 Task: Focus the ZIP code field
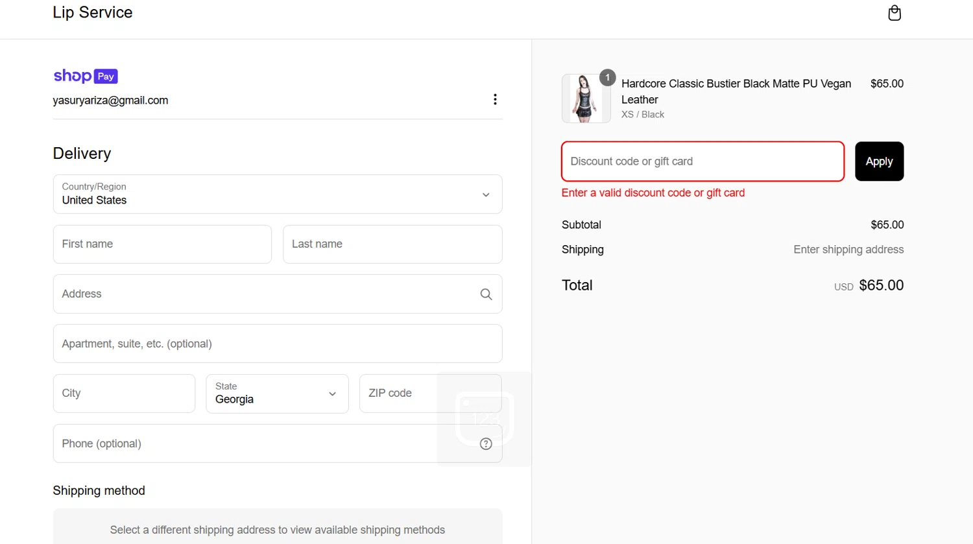point(430,394)
